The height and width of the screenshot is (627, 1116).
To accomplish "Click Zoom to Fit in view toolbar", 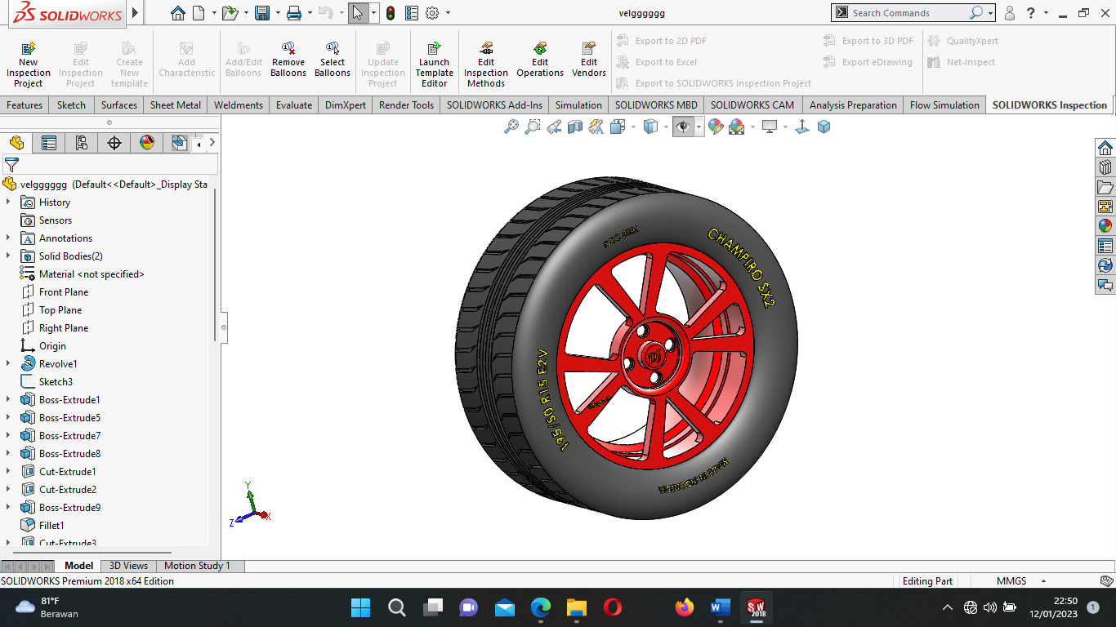I will pyautogui.click(x=511, y=127).
